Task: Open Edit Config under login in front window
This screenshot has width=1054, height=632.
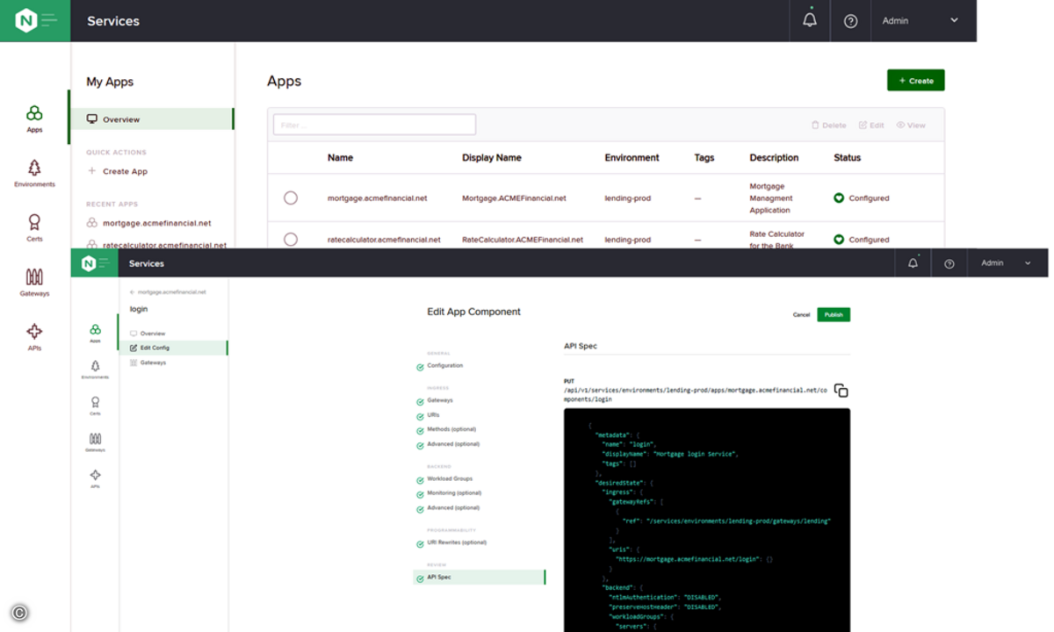Action: tap(172, 348)
